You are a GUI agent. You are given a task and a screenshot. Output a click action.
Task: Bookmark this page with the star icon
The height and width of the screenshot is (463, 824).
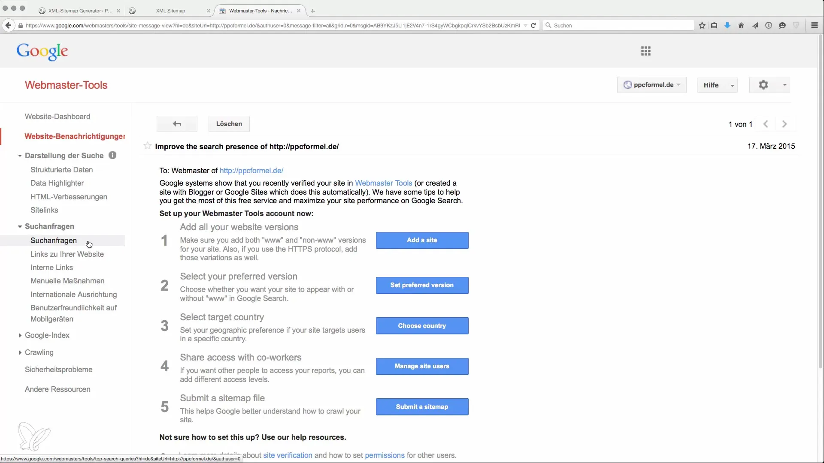(702, 25)
